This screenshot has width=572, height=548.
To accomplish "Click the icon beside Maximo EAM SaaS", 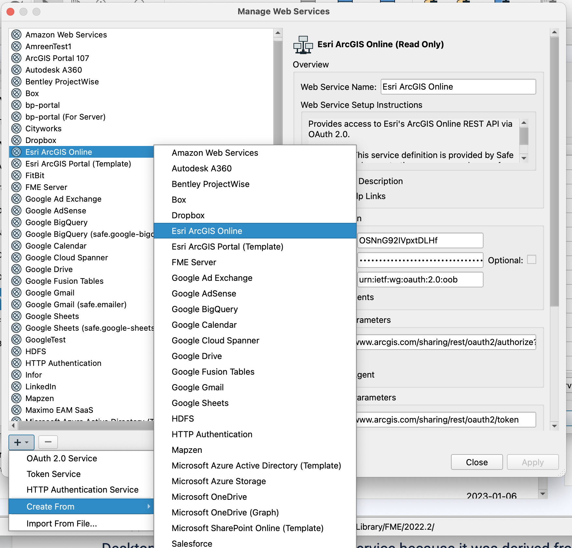I will (16, 410).
